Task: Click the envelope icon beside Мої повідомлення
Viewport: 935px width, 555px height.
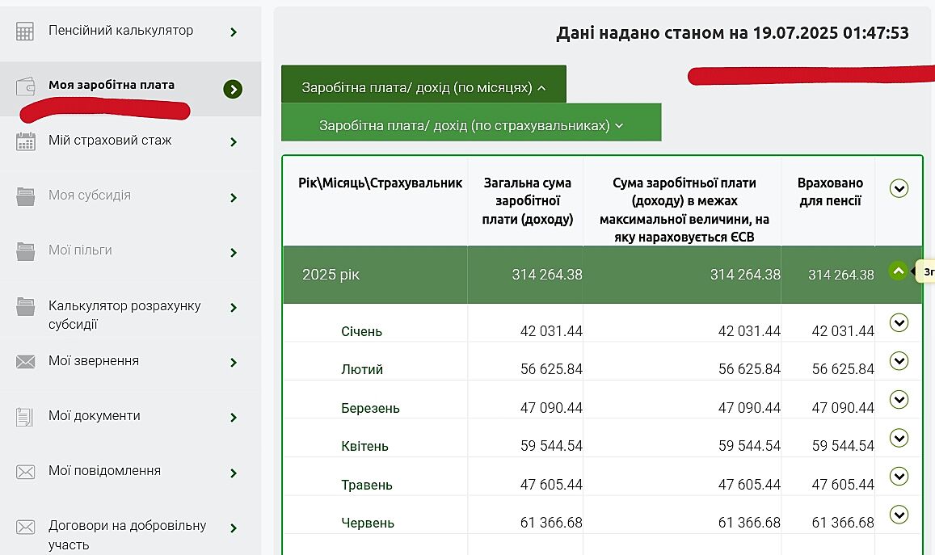Action: tap(25, 472)
